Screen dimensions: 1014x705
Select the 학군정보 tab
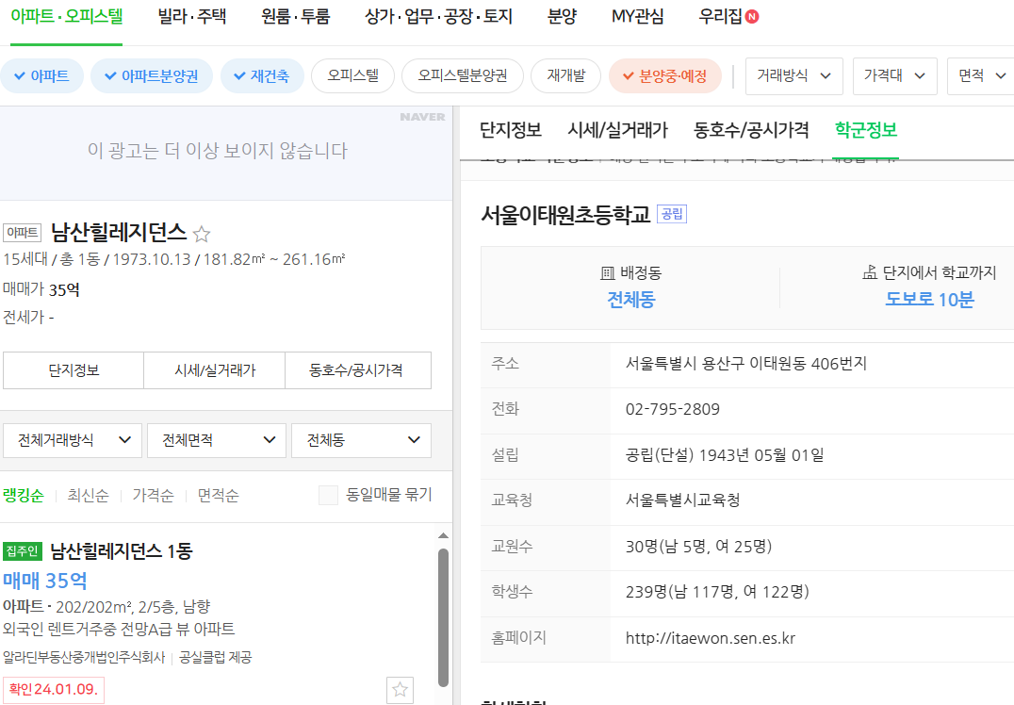pos(866,130)
